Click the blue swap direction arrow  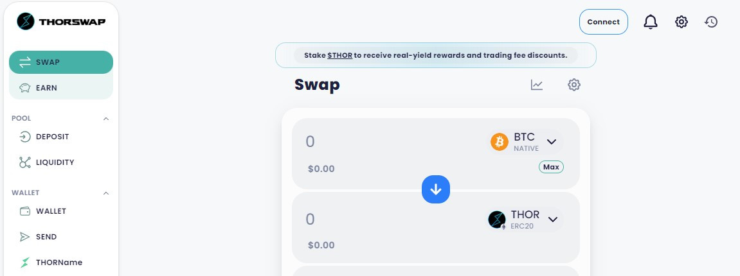tap(436, 190)
